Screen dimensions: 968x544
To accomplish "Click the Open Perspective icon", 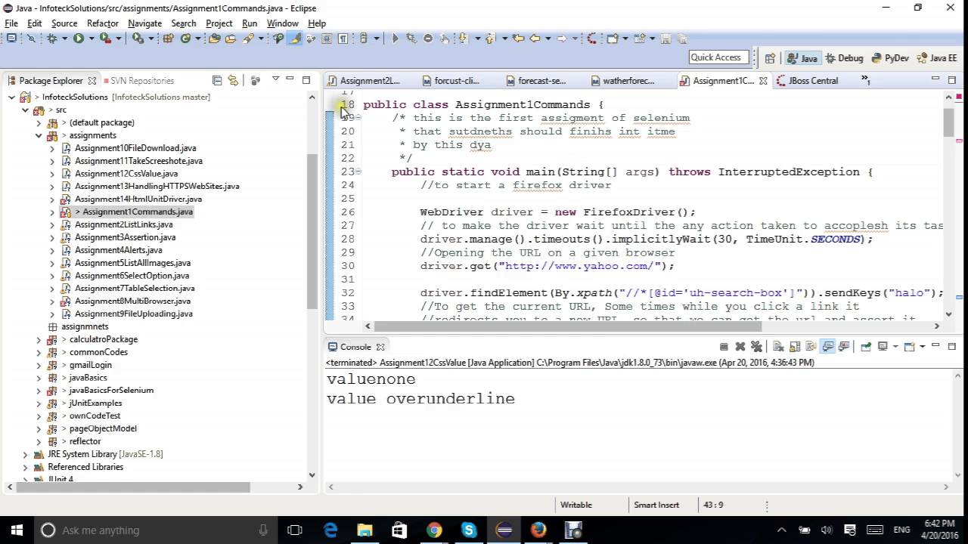I will click(x=770, y=58).
